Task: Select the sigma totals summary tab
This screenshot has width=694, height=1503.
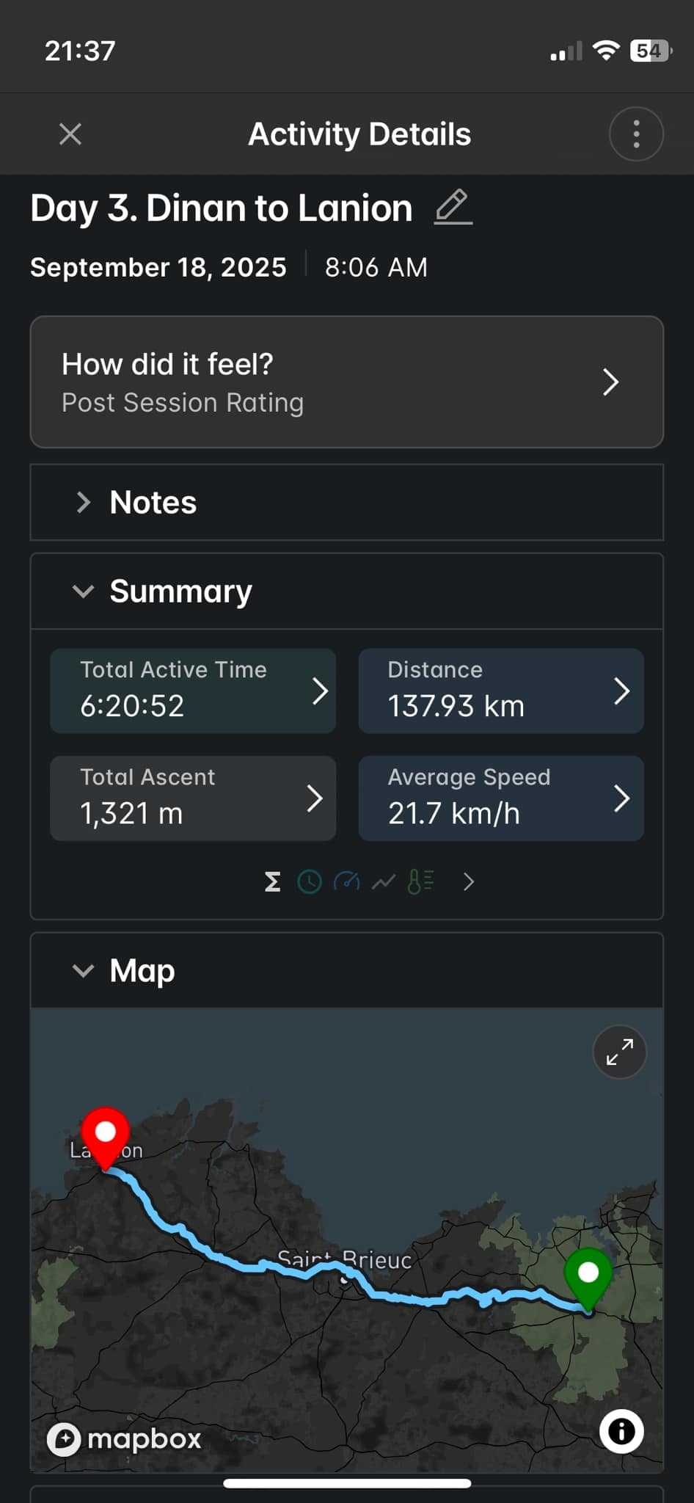Action: coord(272,881)
